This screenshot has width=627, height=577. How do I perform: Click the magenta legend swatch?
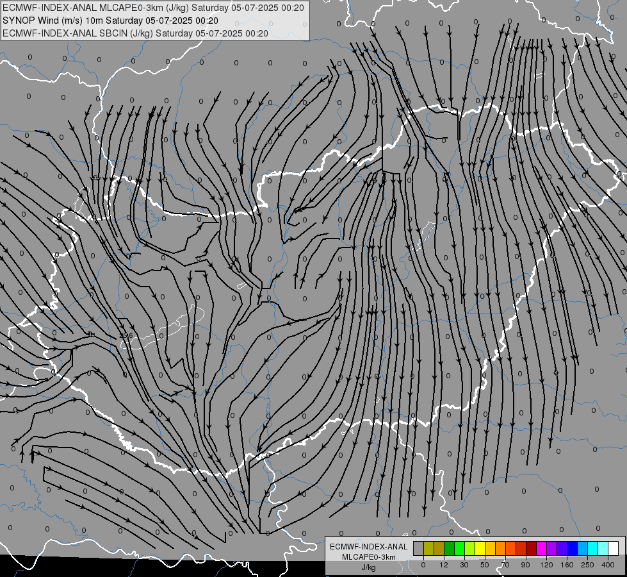[x=541, y=548]
